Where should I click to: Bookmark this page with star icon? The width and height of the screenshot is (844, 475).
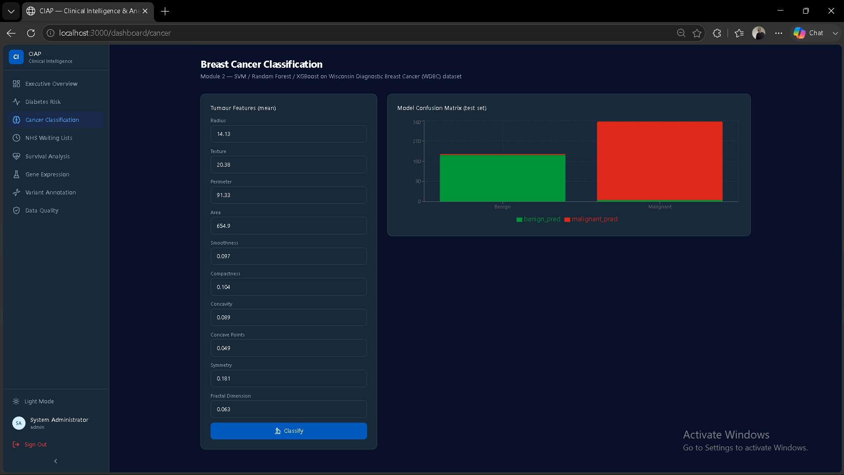pos(697,33)
